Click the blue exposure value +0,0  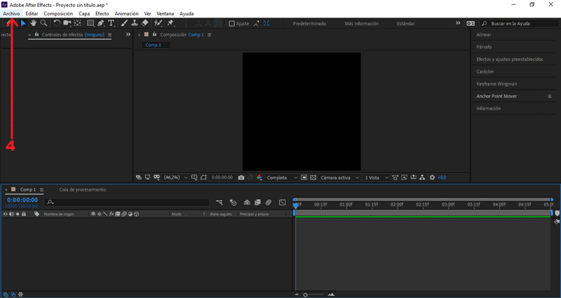point(442,178)
